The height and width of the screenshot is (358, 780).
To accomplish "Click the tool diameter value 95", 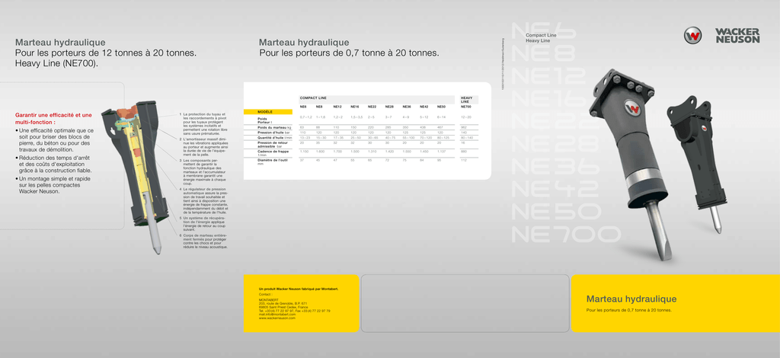I will click(x=440, y=160).
